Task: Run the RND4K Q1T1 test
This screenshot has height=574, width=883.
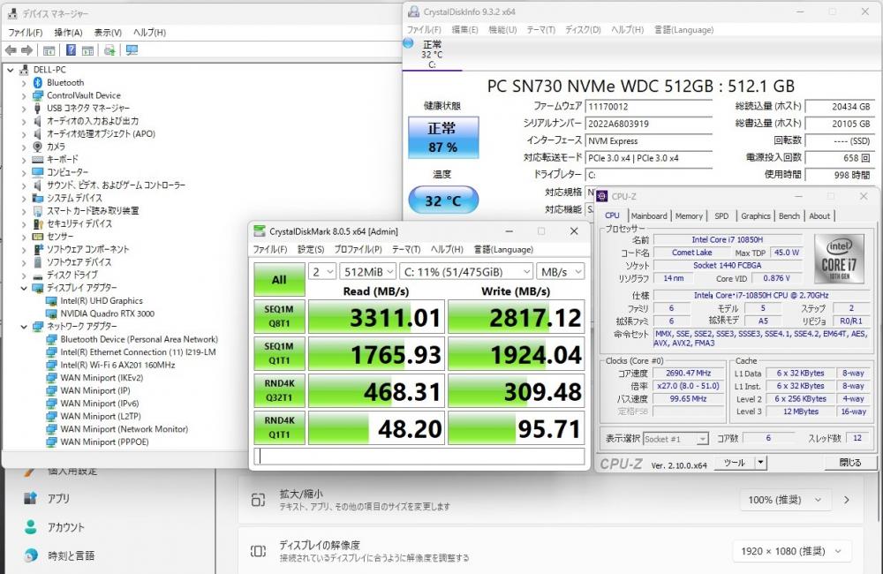Action: (x=279, y=428)
